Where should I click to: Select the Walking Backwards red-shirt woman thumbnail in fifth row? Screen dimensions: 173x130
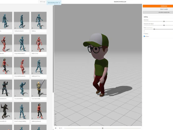(39, 111)
